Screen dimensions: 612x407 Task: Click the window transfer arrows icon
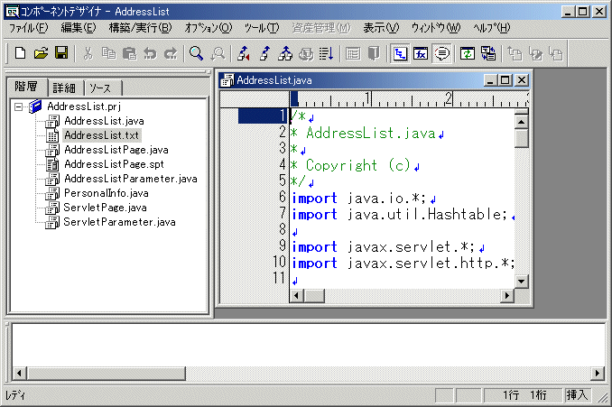point(487,53)
